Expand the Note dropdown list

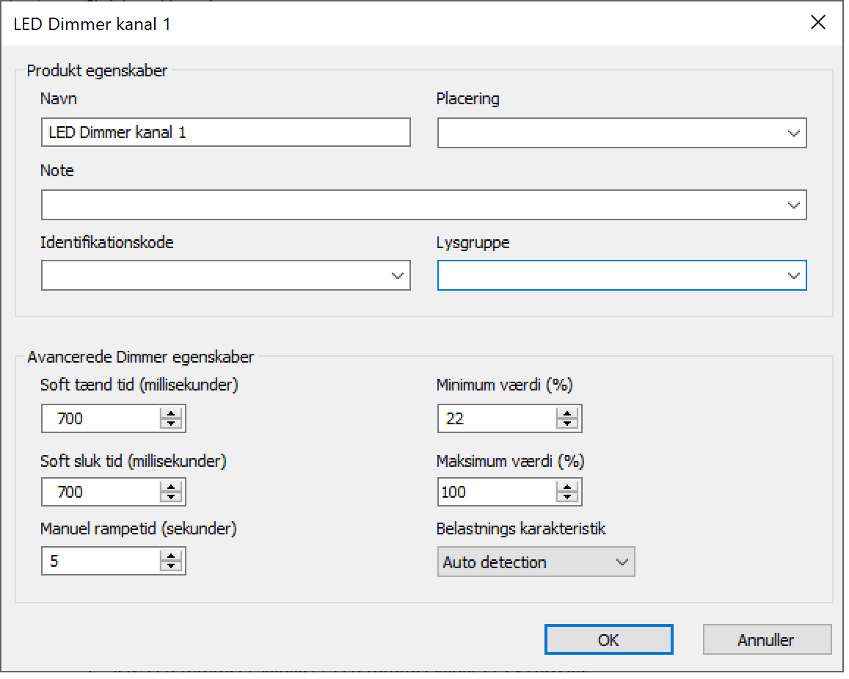792,205
